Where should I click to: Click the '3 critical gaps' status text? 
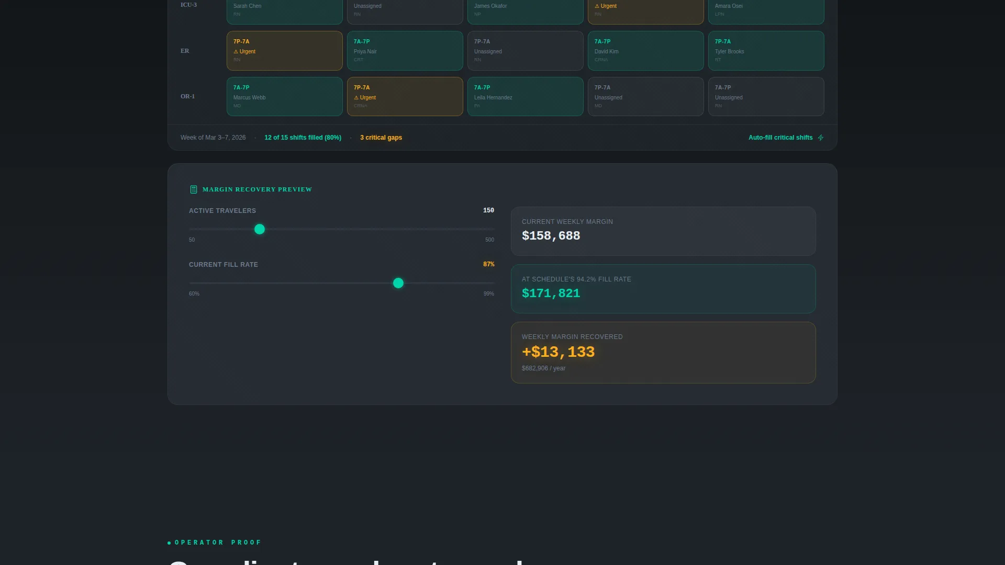coord(381,138)
